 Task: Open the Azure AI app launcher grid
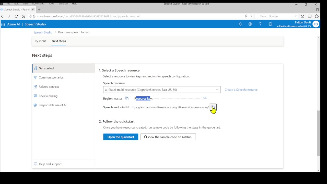(x=3, y=24)
